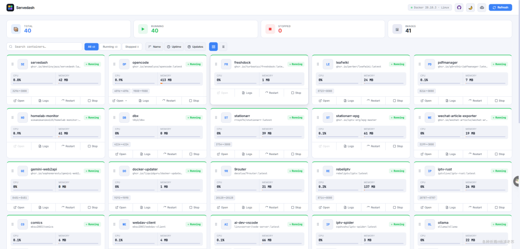Open the 9router container
Viewport: 520px width, 249px height.
pyautogui.click(x=222, y=207)
